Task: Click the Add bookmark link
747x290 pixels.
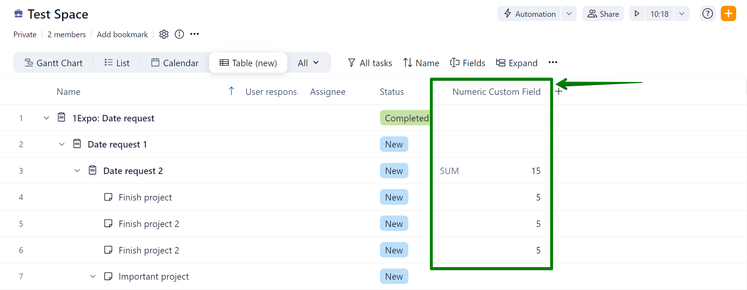Action: [122, 34]
